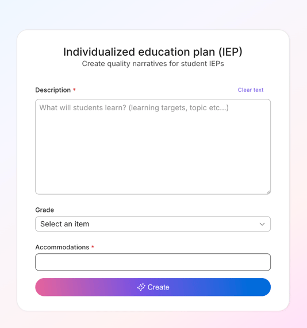
Task: Click the pink left end of Create button
Action: click(x=45, y=287)
